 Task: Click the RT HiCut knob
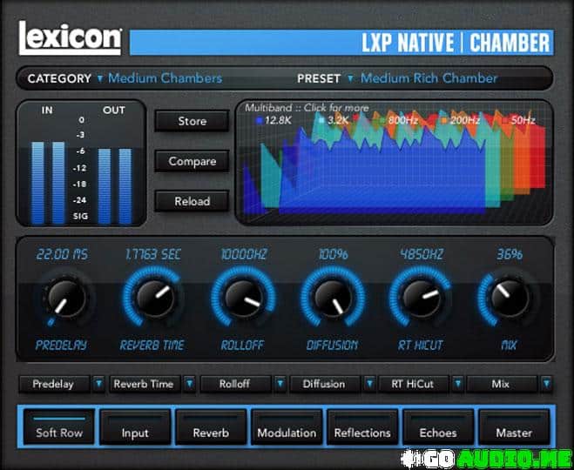[x=421, y=297]
